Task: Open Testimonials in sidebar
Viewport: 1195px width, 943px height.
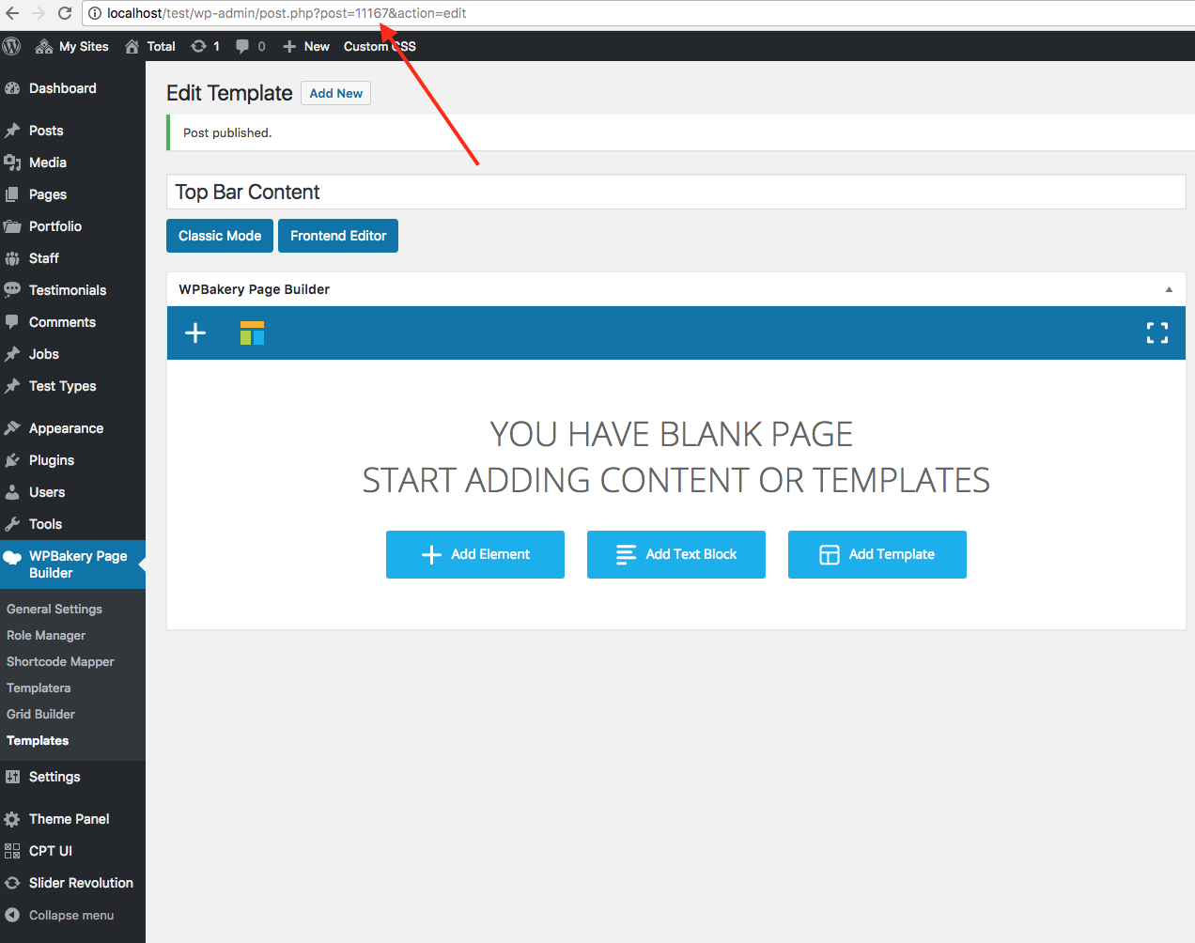Action: click(x=72, y=290)
